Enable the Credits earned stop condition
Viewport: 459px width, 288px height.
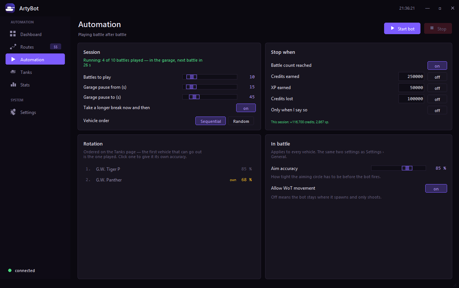pyautogui.click(x=437, y=77)
